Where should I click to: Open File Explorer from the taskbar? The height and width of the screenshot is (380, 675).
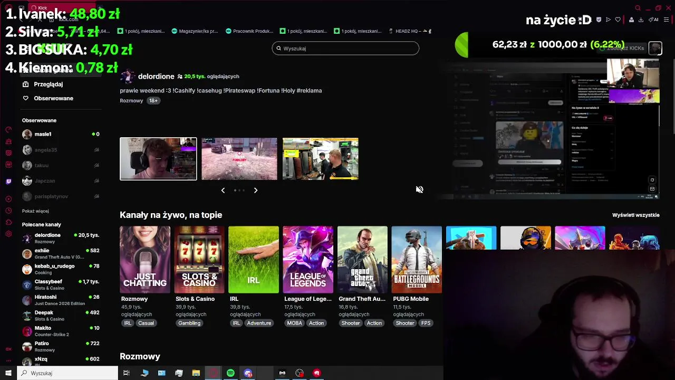click(196, 373)
